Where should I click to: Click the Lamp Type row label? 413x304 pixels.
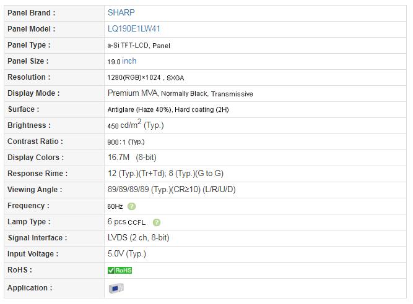[x=28, y=222]
